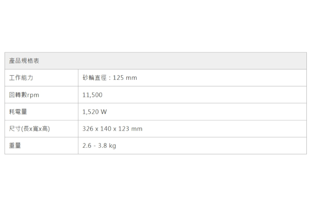Click the 326 length number
The image size is (311, 207).
[x=88, y=129]
